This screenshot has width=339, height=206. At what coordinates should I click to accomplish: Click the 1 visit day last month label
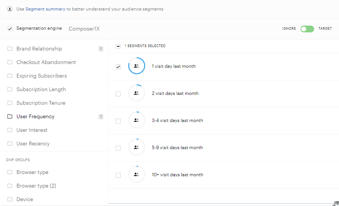coord(173,66)
